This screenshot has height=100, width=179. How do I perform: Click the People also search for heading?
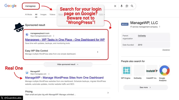click(x=133, y=61)
